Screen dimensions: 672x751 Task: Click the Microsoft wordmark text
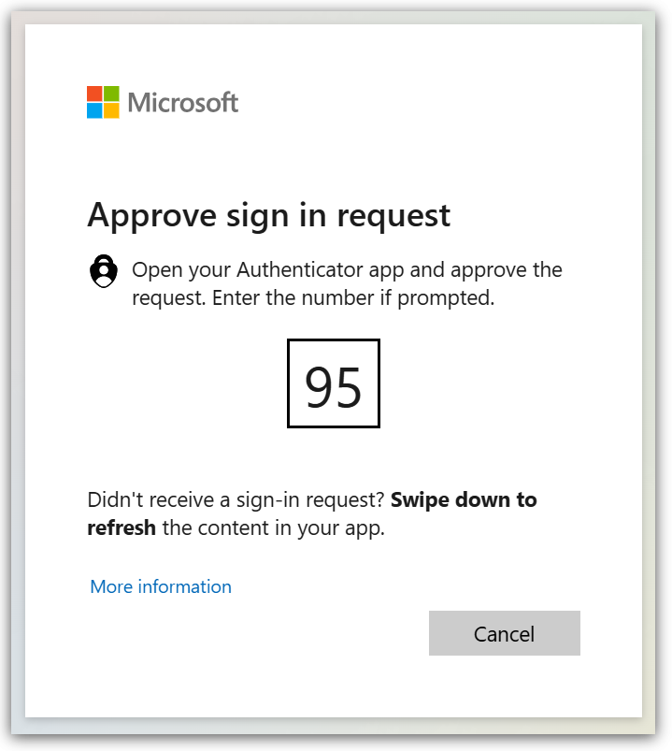[183, 102]
